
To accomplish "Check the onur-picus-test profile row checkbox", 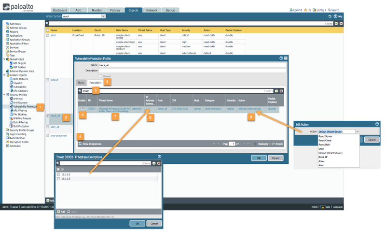I will 47,136.
